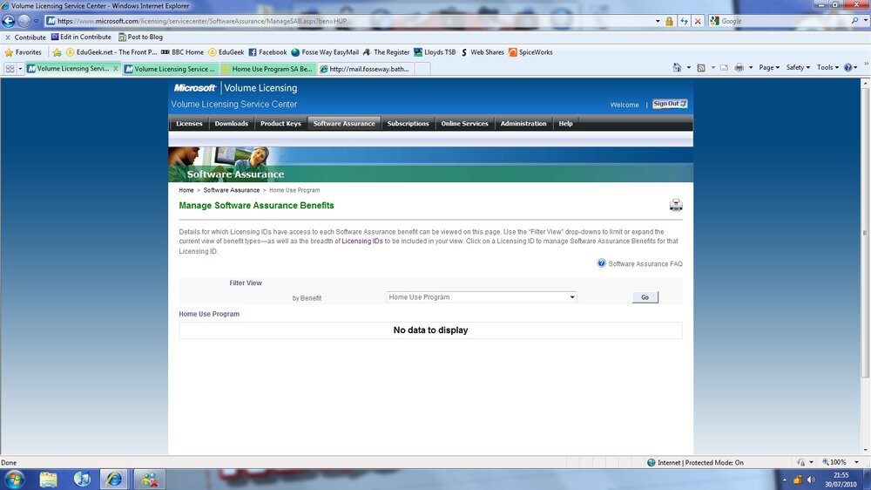
Task: Open the Favorites star button
Action: tap(23, 52)
